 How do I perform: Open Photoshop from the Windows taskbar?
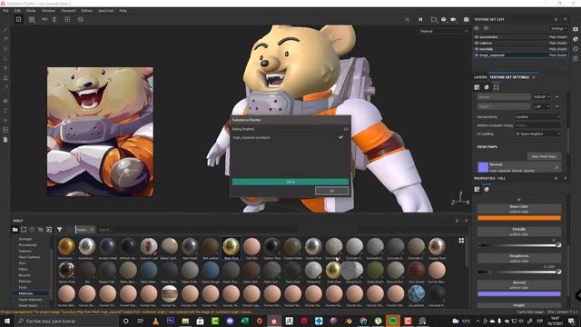pyautogui.click(x=171, y=321)
